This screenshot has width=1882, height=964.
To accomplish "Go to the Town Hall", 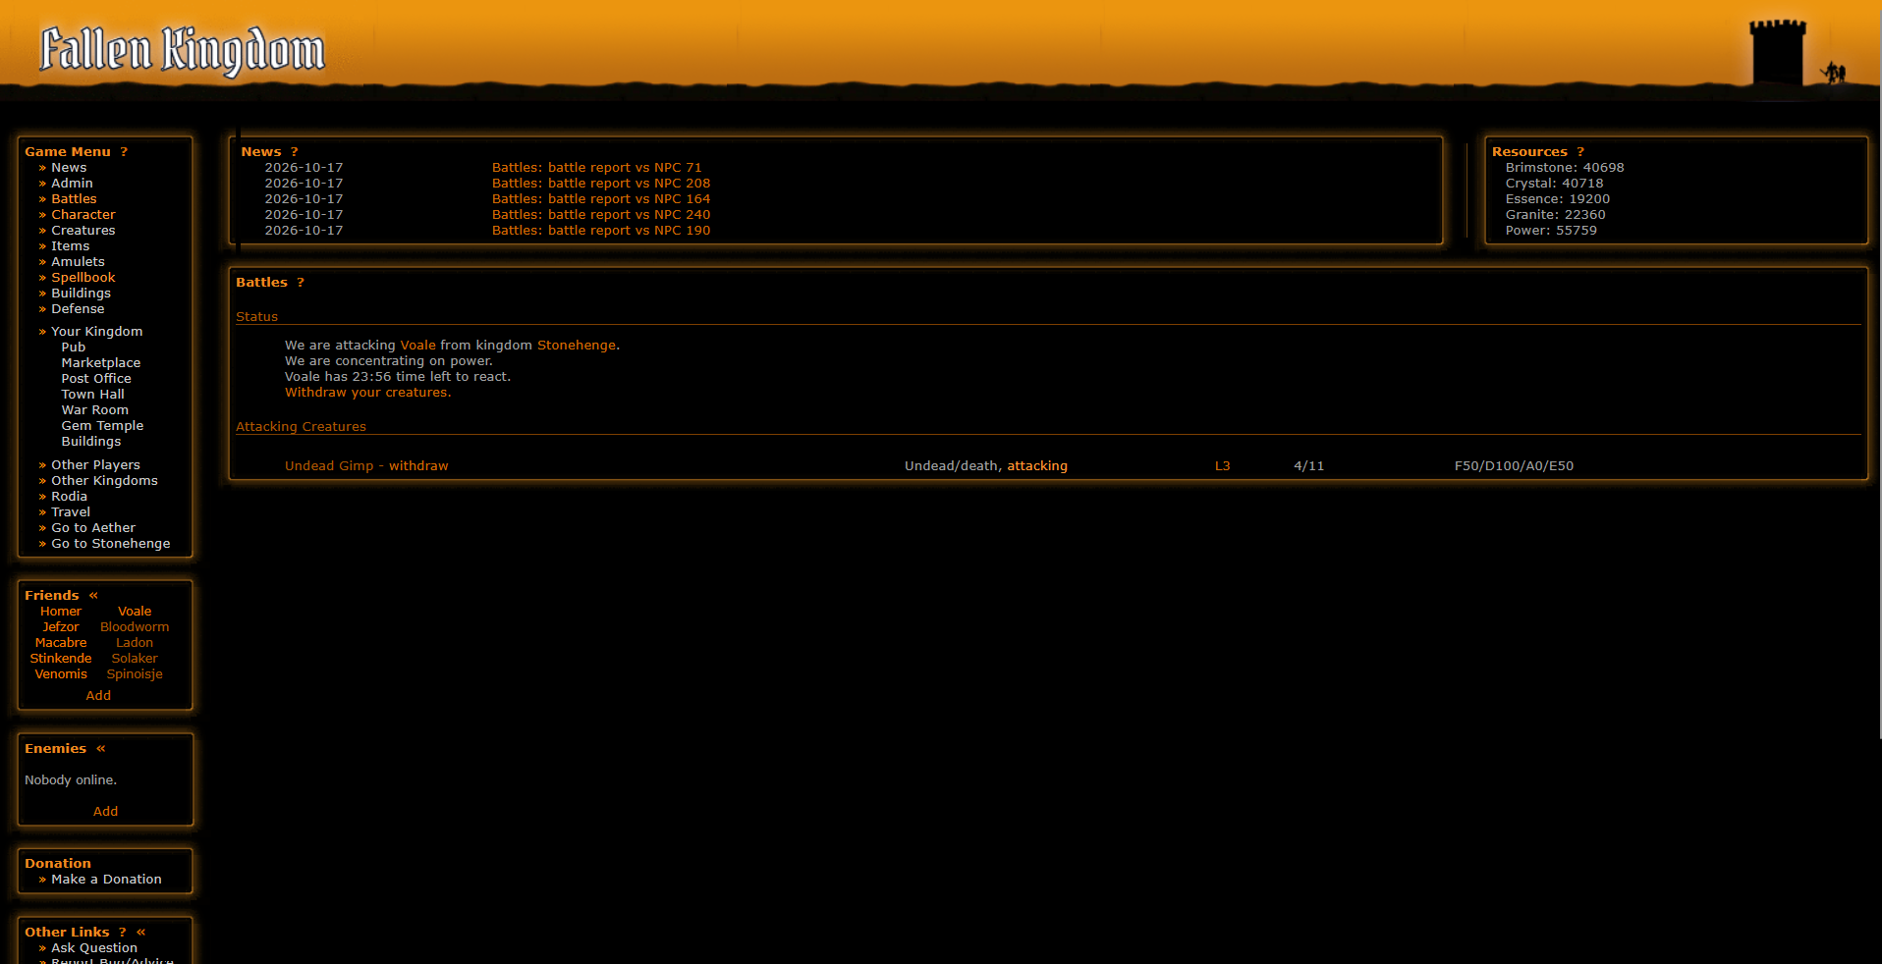I will (92, 395).
